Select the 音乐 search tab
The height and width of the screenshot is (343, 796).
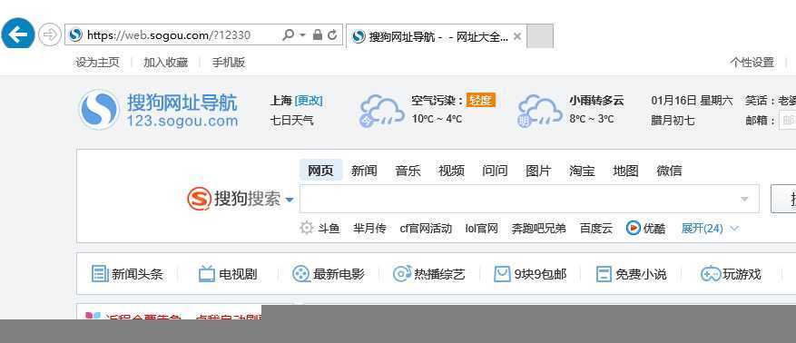[408, 171]
